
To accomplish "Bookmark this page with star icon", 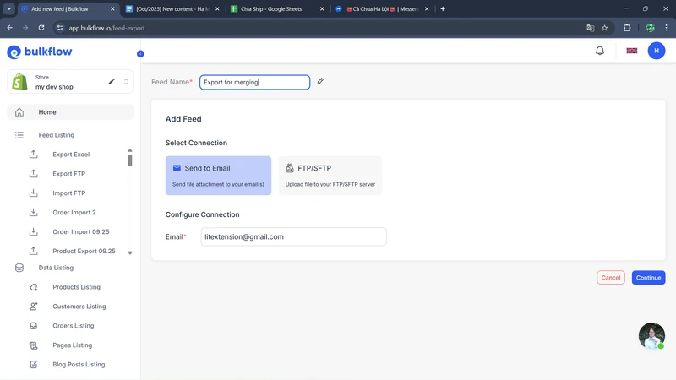I will (x=605, y=28).
